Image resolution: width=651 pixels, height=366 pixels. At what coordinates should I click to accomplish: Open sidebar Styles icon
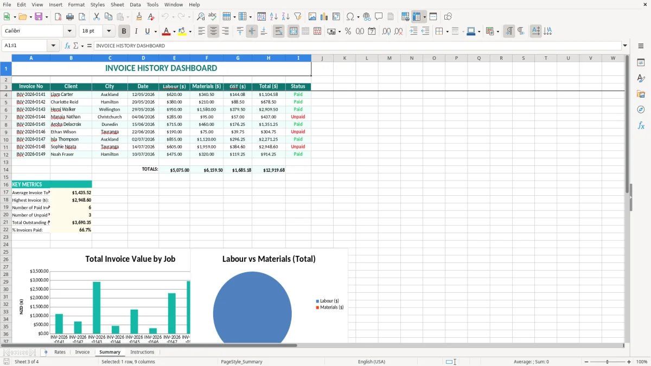click(x=641, y=79)
